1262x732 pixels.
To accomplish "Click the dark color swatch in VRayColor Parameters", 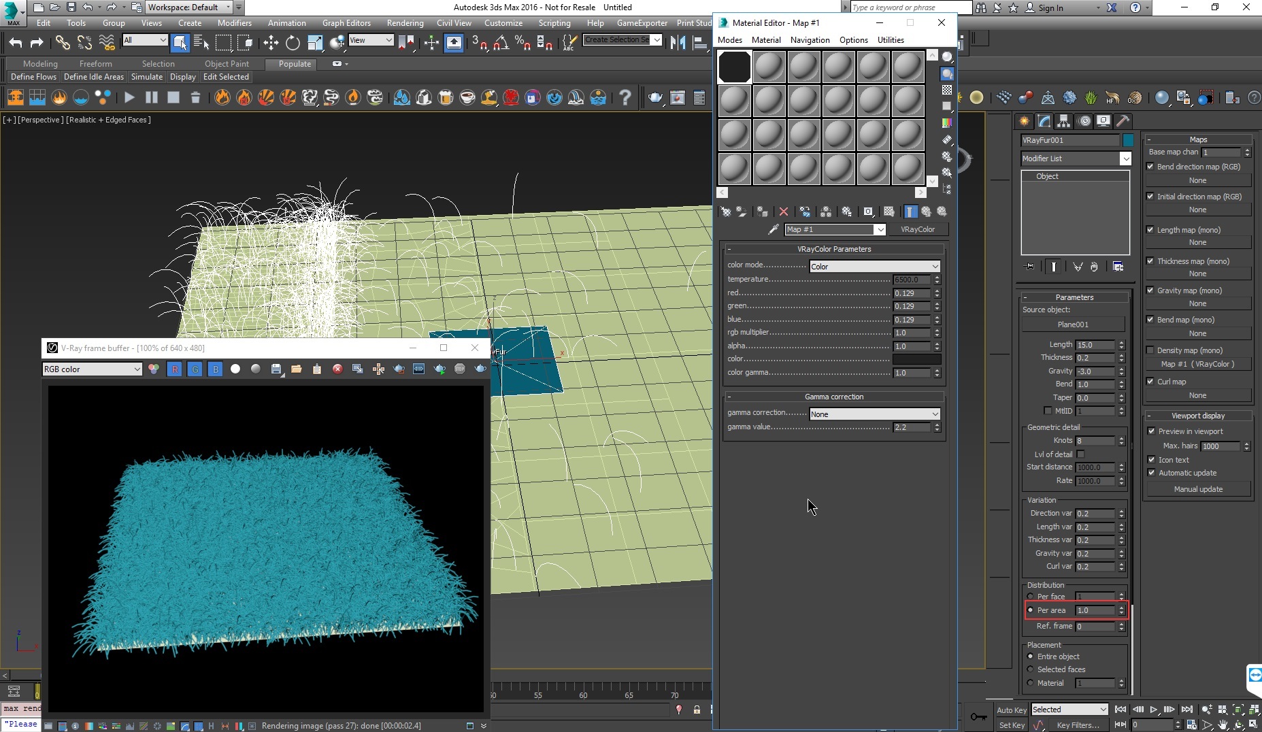I will (916, 359).
